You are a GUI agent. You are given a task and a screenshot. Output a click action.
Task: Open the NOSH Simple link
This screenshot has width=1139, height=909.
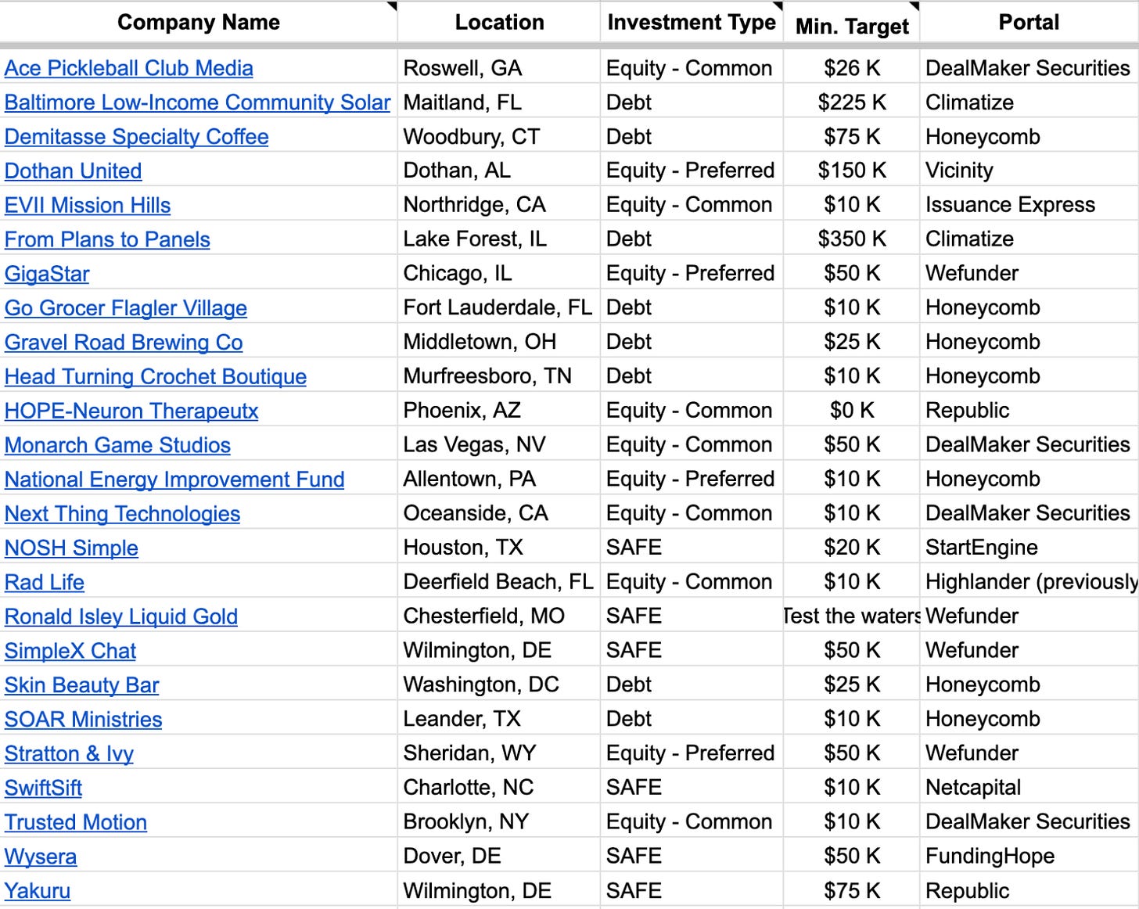tap(72, 548)
